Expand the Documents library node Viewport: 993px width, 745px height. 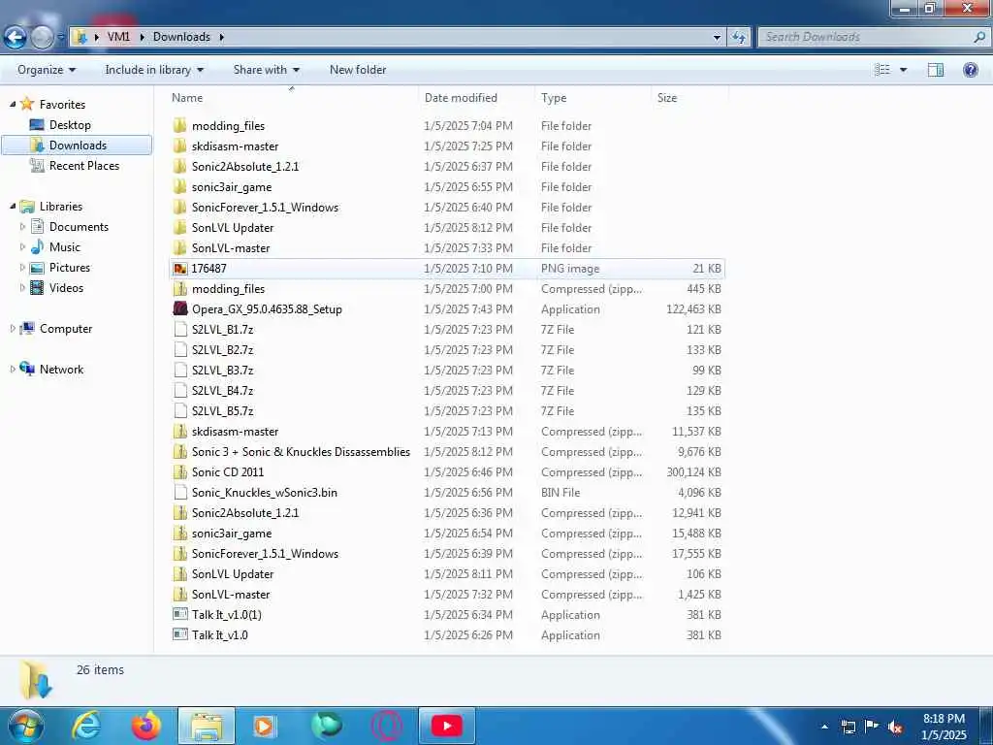point(23,227)
